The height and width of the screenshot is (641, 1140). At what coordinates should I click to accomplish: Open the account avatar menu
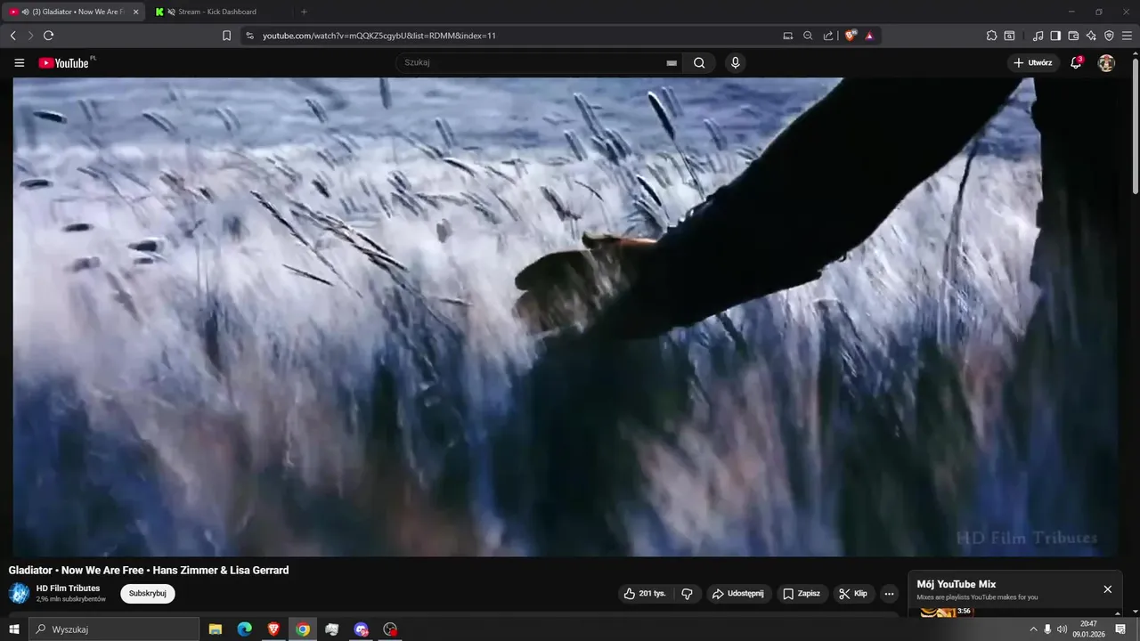pyautogui.click(x=1106, y=63)
